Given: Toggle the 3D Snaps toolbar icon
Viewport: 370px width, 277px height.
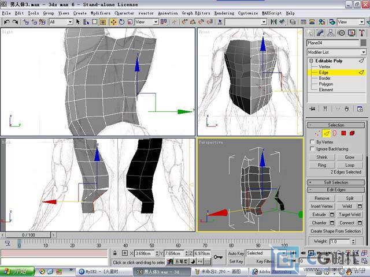Looking at the screenshot, I should tap(184, 22).
